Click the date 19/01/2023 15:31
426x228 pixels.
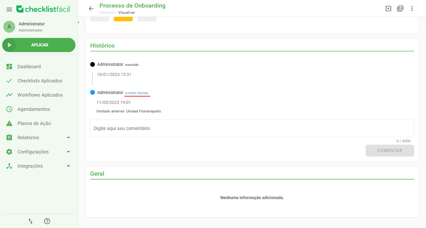(114, 75)
